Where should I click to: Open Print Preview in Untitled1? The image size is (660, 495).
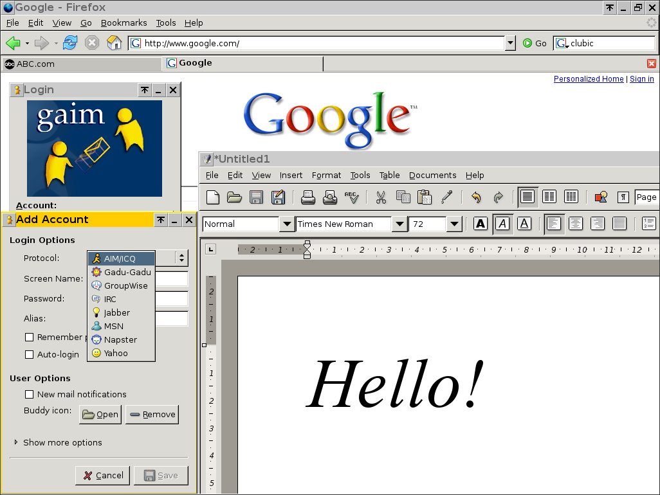point(330,197)
